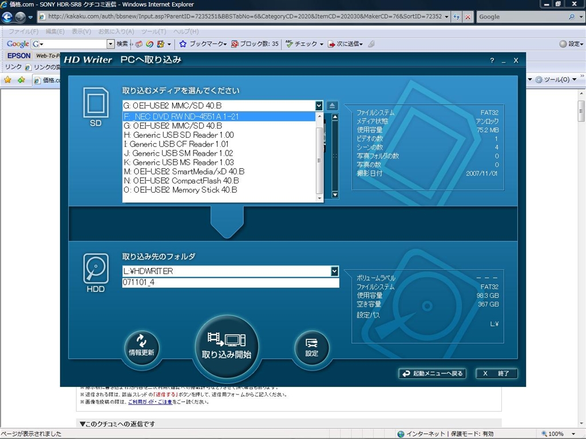
Task: Open the 100% zoom level control
Action: (559, 434)
